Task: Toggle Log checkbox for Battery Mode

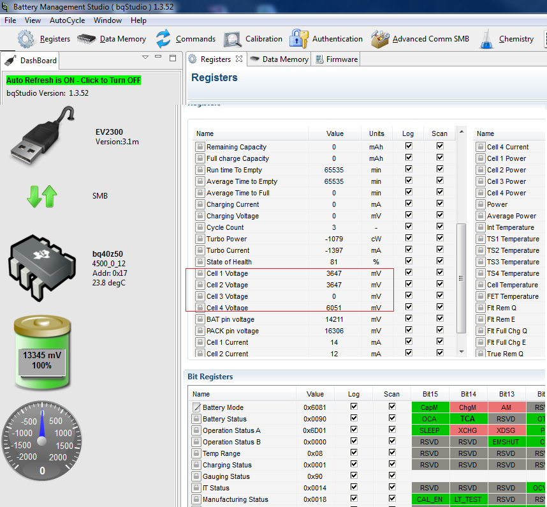Action: point(354,406)
